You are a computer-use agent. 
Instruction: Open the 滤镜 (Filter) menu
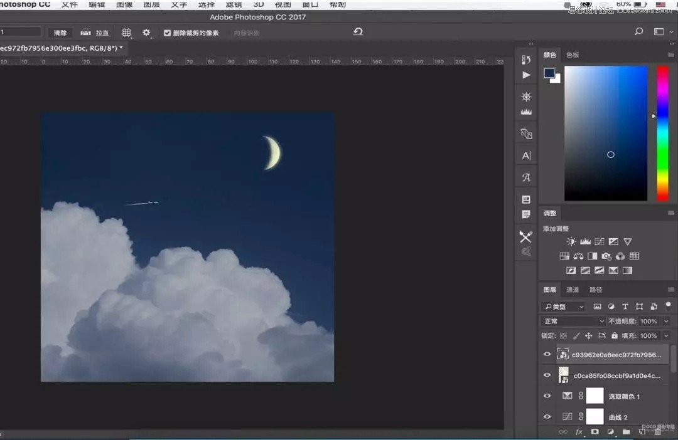(234, 4)
